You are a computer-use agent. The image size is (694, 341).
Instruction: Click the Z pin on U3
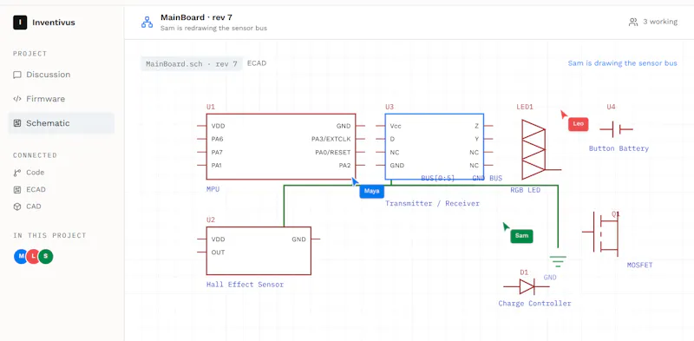point(476,126)
